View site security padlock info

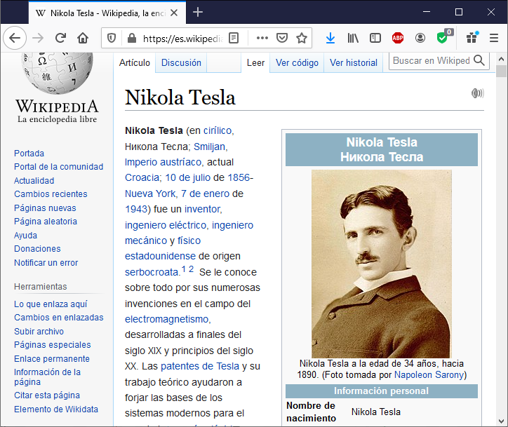pyautogui.click(x=131, y=39)
